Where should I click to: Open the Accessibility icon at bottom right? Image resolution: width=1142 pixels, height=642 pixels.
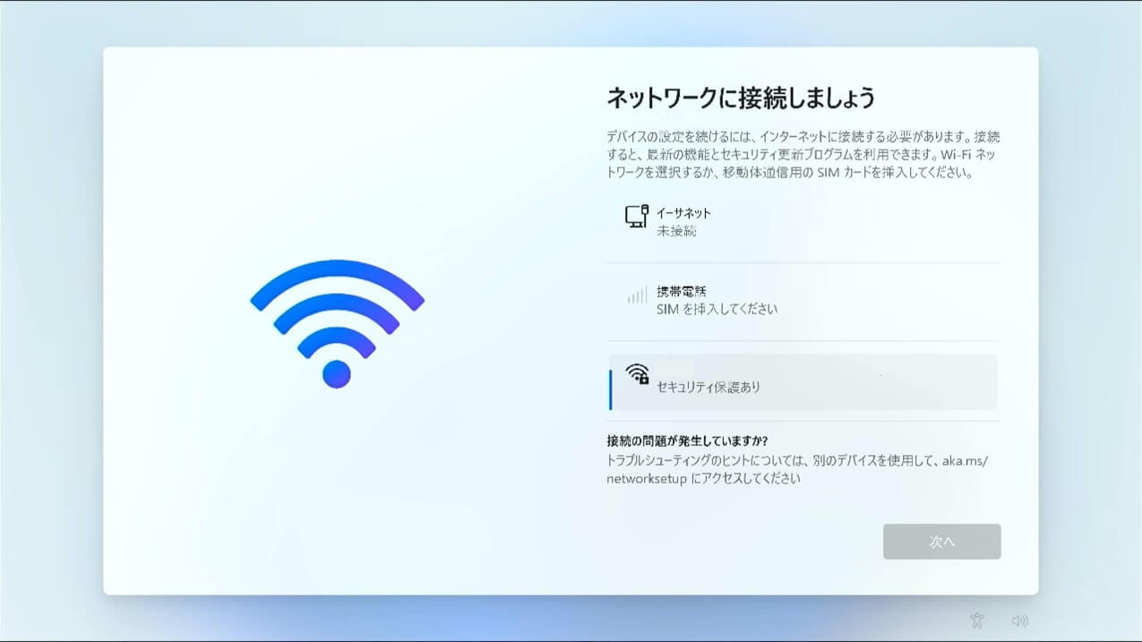[977, 621]
